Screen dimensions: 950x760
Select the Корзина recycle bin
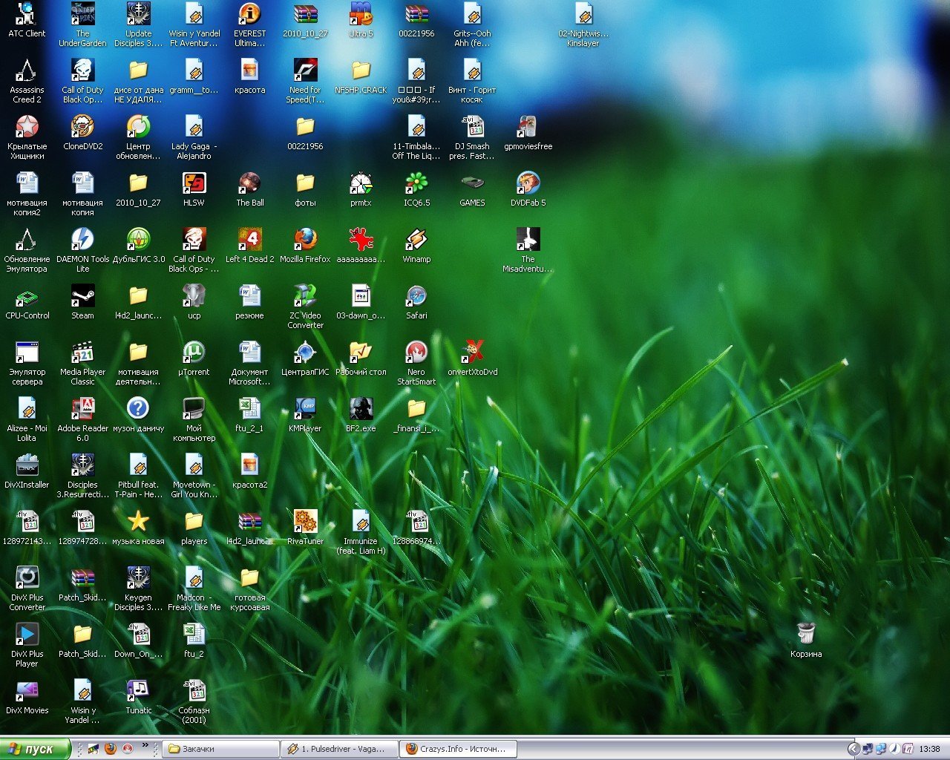pyautogui.click(x=806, y=635)
